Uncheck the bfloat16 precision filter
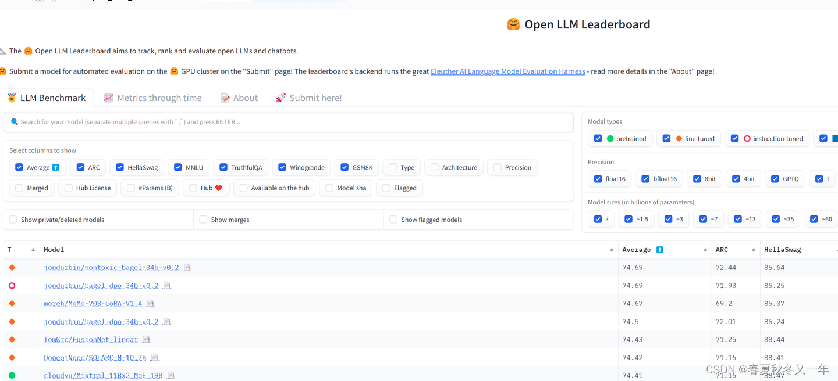 point(645,179)
